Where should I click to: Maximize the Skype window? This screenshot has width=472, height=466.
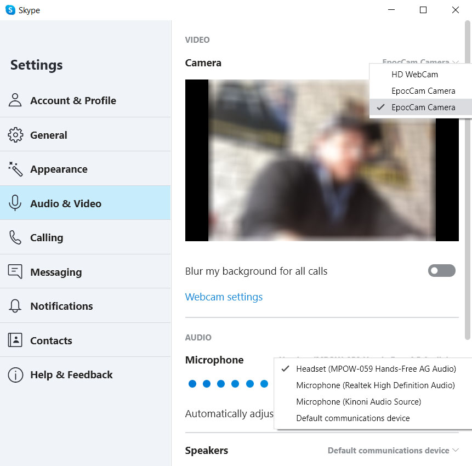(423, 10)
